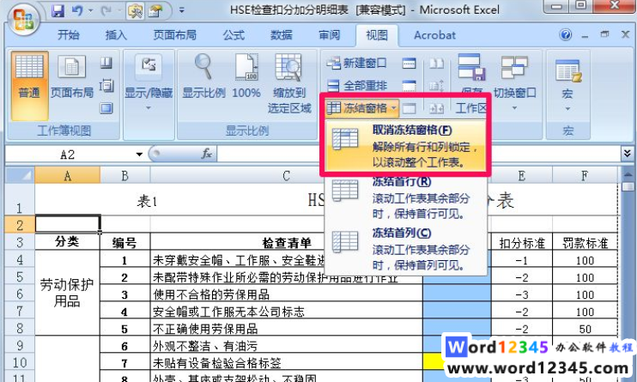Click the 检查清单 header cell
Screen dimensions: 637x382
287,242
